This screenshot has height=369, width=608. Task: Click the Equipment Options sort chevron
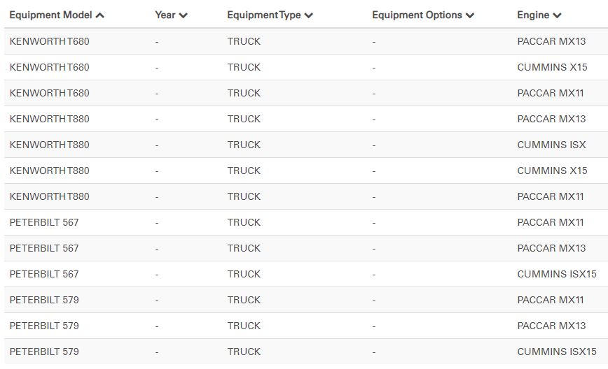[470, 15]
